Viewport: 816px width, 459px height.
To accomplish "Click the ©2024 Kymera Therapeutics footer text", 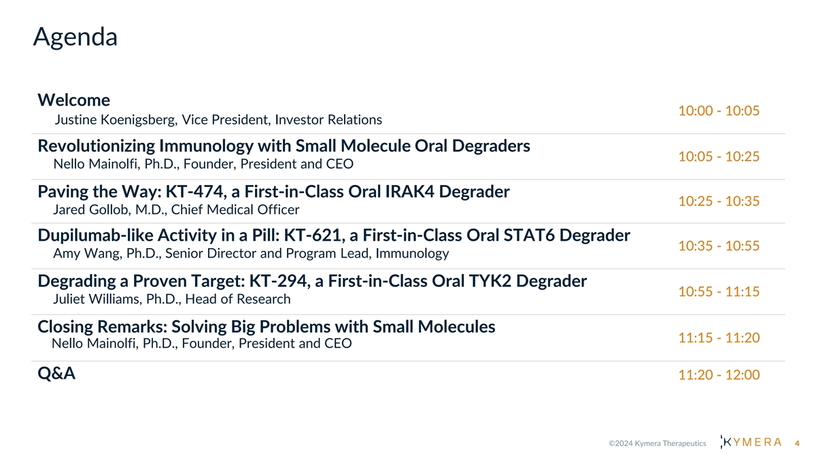I will pos(657,443).
